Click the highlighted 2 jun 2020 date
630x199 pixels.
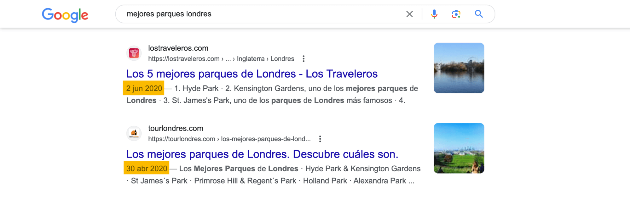point(143,88)
